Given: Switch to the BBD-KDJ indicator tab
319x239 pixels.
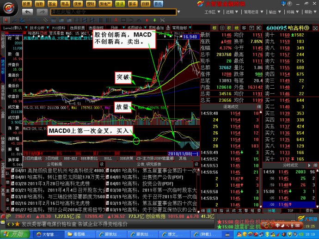Looking at the screenshot, I should coord(70,158).
